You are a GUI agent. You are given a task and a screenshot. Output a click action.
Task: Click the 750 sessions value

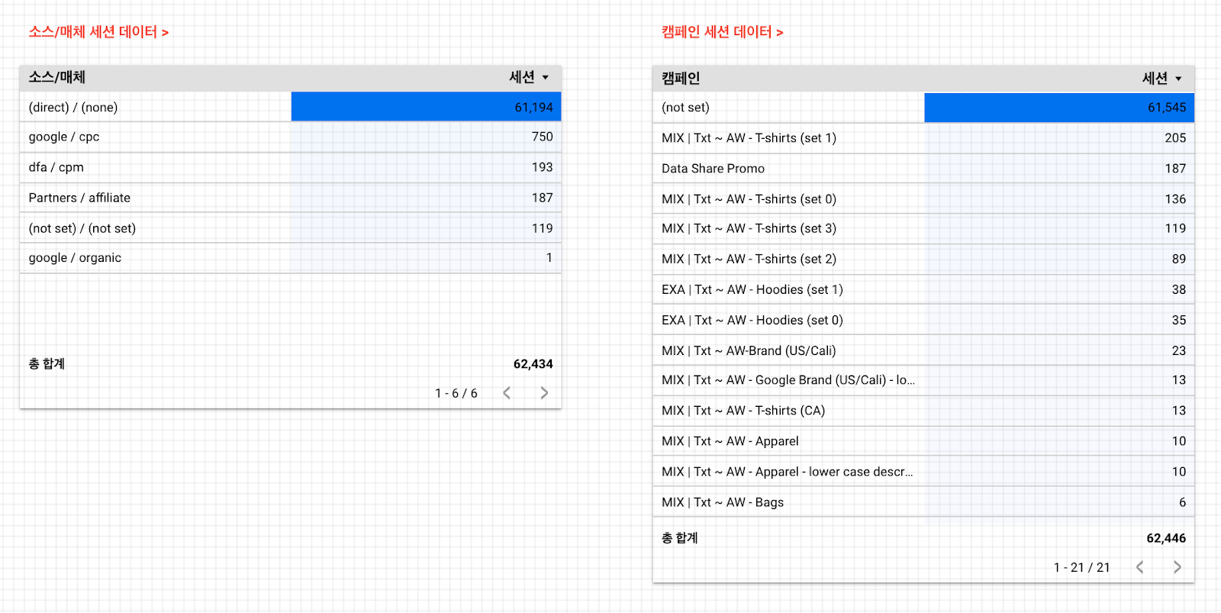(x=543, y=137)
